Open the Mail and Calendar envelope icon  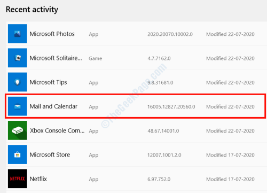click(18, 106)
